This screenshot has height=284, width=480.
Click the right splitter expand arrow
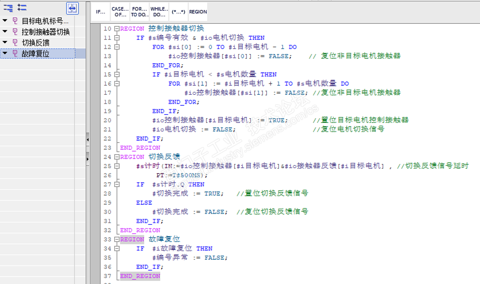click(x=88, y=159)
